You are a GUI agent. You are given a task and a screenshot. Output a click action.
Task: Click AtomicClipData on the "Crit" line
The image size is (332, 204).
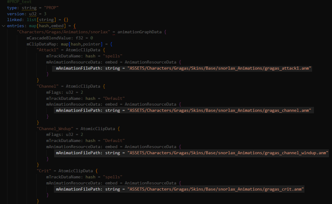[x=76, y=171]
